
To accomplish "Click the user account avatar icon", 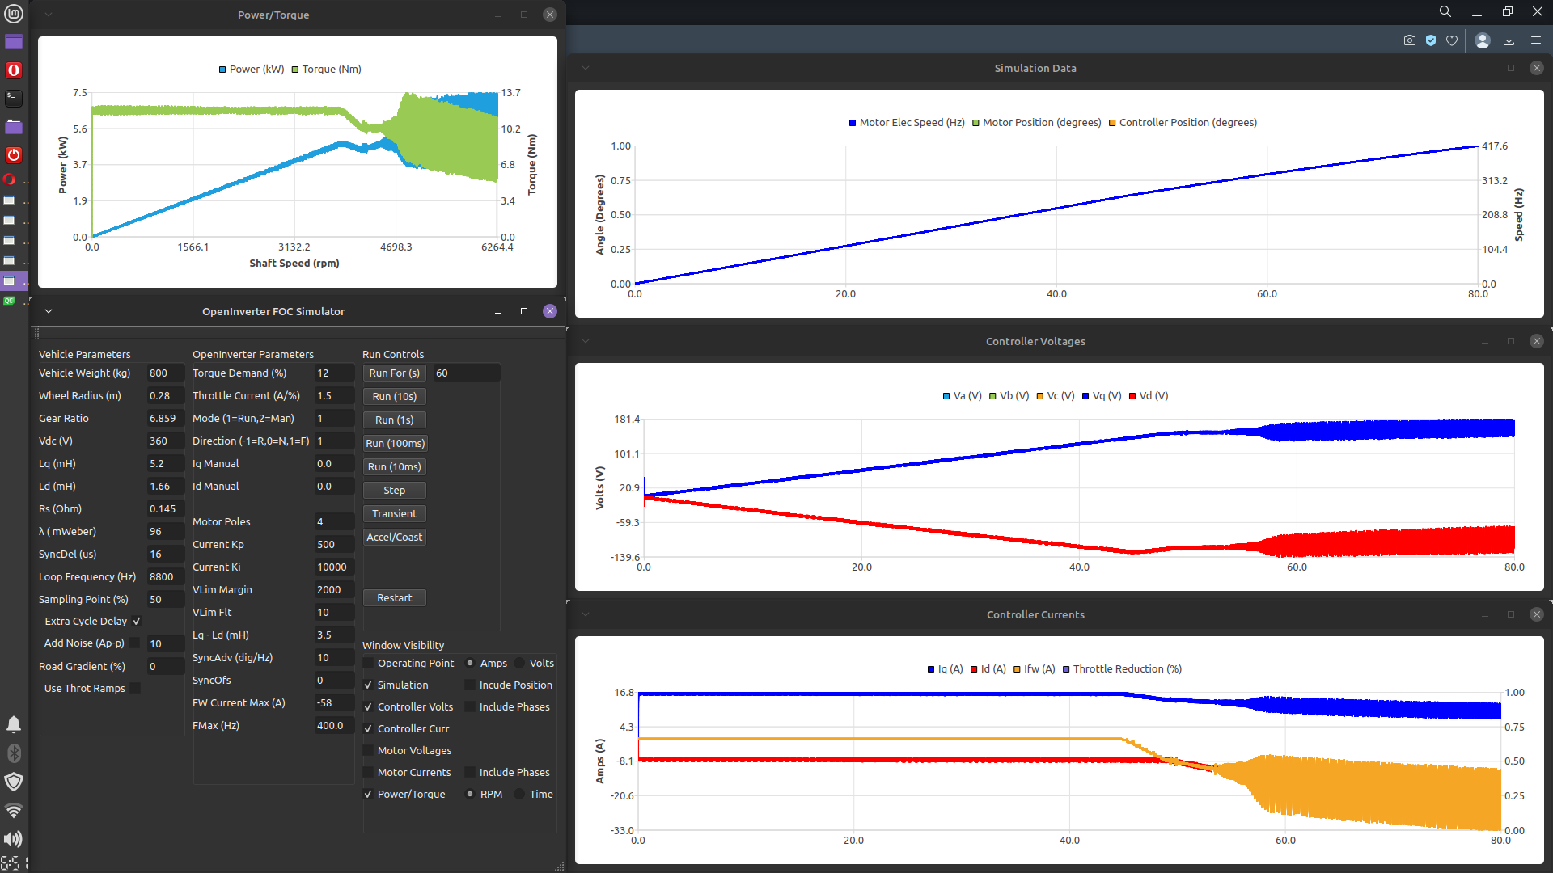I will (1483, 40).
